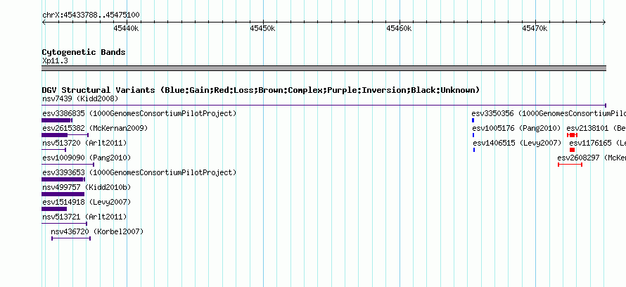
Task: Click the blue esv3350356 gain marker
Action: point(473,120)
